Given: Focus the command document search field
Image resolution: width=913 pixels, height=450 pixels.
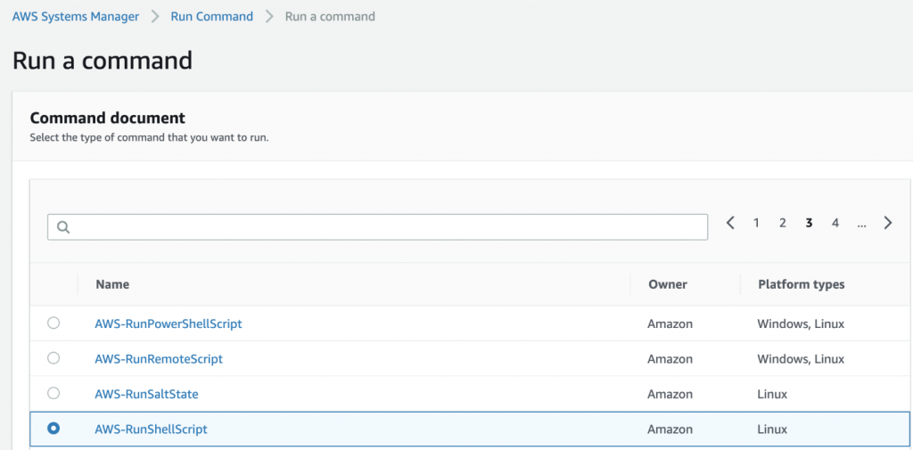Looking at the screenshot, I should tap(383, 227).
